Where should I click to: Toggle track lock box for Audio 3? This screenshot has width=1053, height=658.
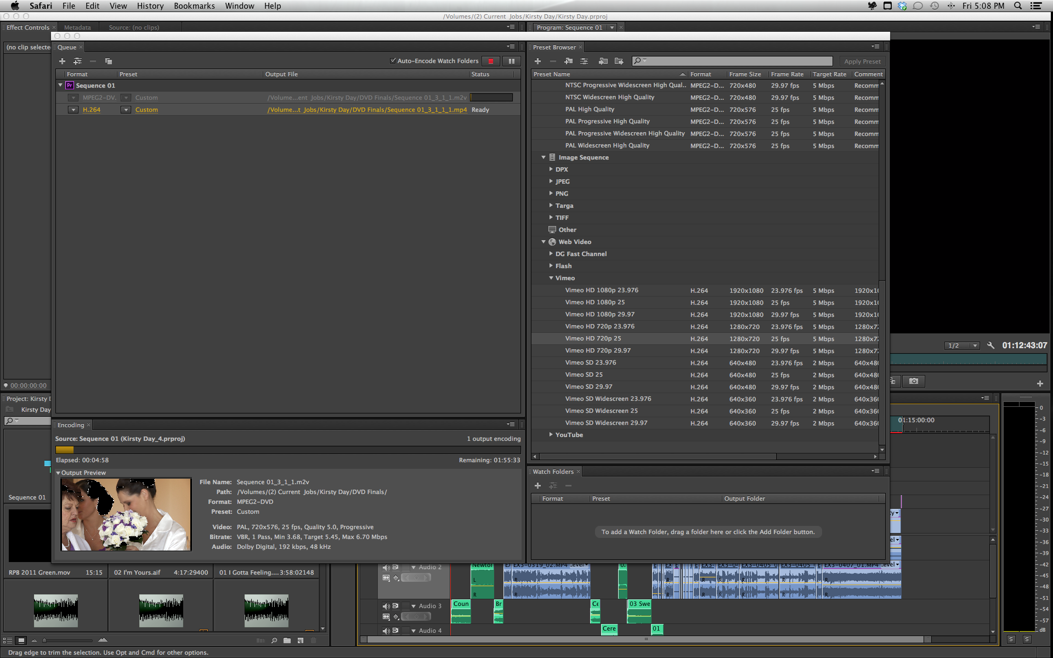click(405, 606)
